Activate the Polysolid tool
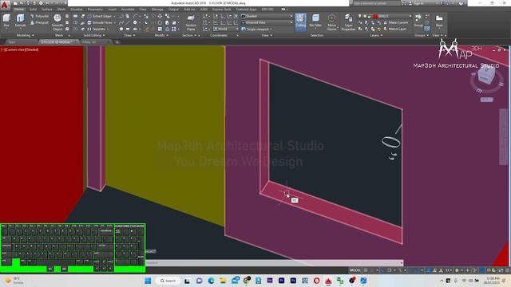The image size is (511, 287). [39, 16]
